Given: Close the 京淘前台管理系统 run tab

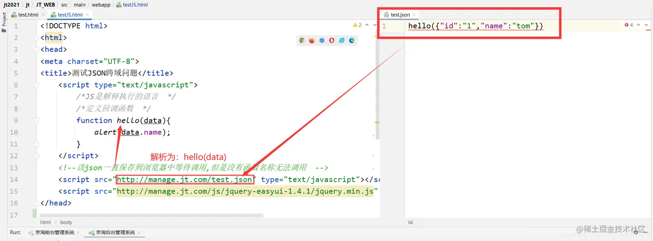Looking at the screenshot, I should coord(78,232).
